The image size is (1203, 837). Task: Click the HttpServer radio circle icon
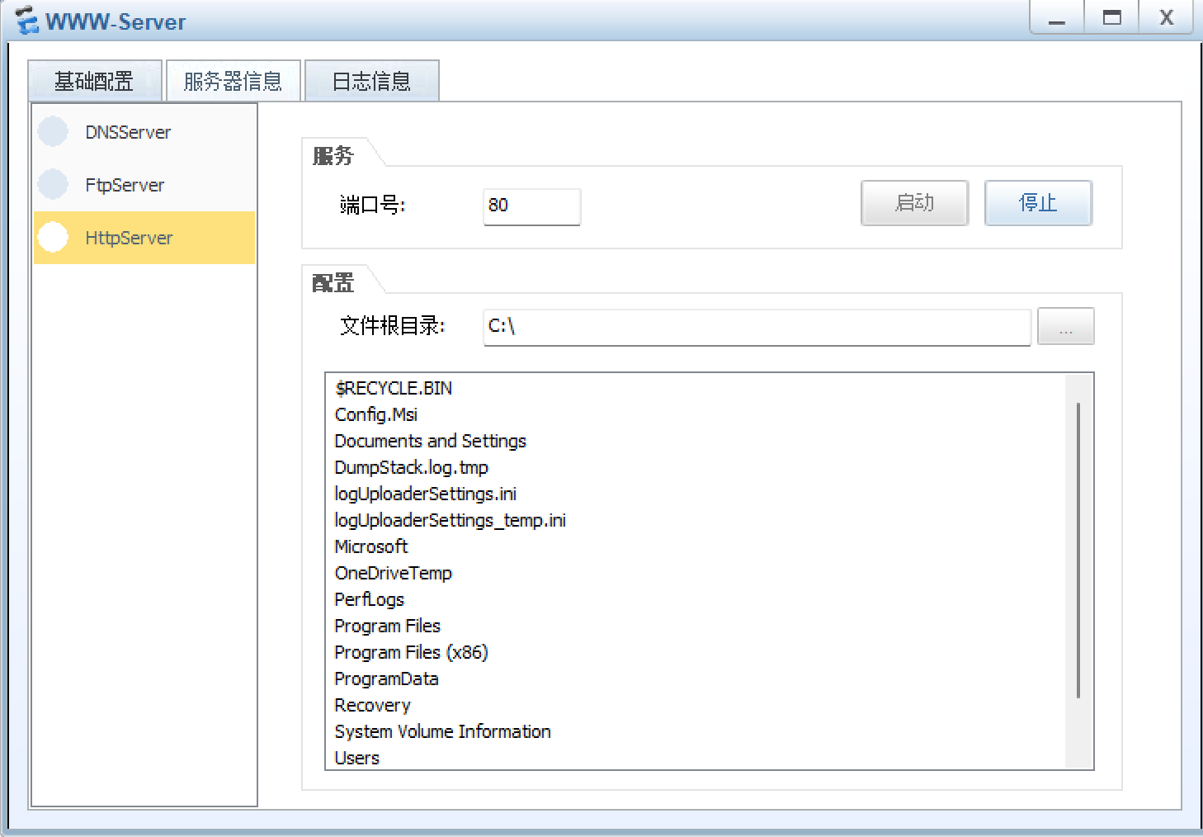(53, 238)
